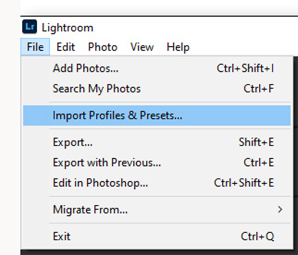Click the Ctrl+F shortcut label
Screen dimensions: 298x255
(259, 88)
